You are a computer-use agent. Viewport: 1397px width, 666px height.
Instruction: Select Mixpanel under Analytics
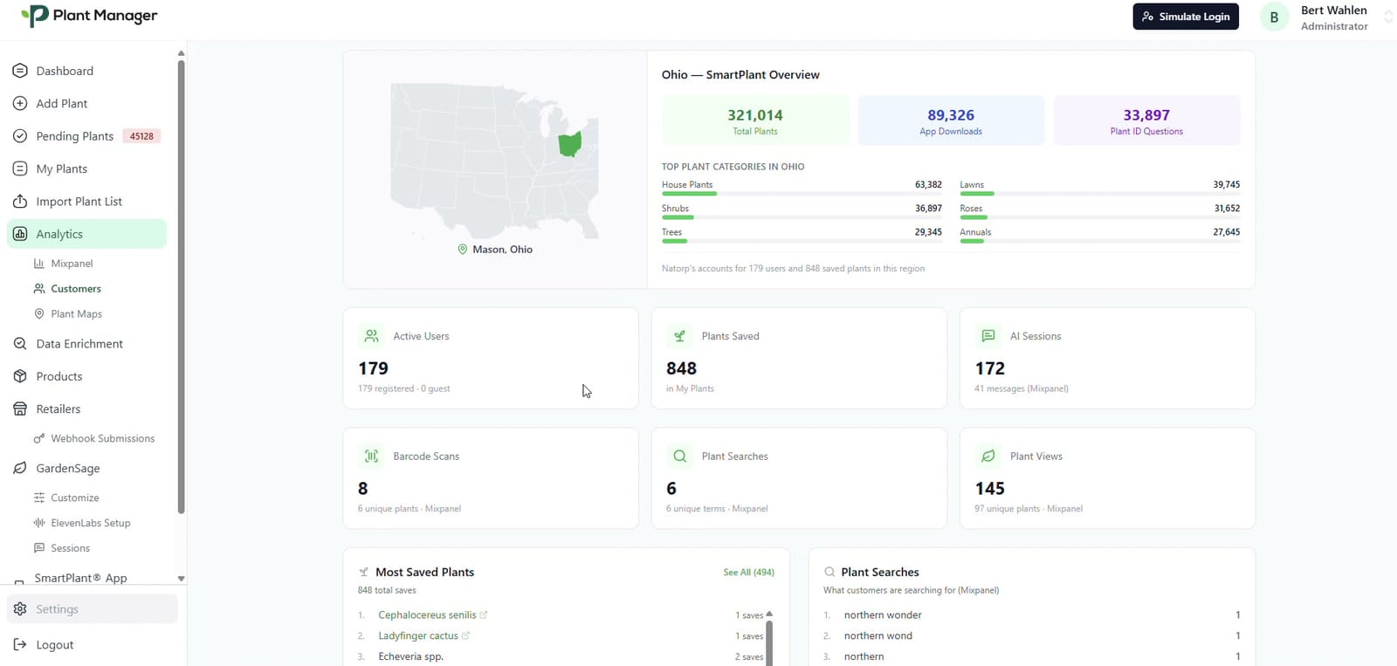point(72,264)
